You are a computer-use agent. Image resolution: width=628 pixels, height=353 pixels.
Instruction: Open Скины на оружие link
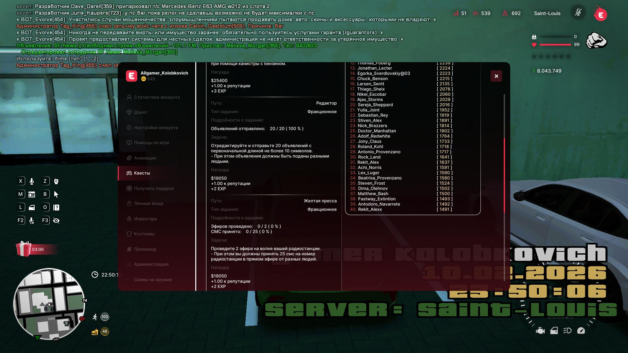coord(153,280)
